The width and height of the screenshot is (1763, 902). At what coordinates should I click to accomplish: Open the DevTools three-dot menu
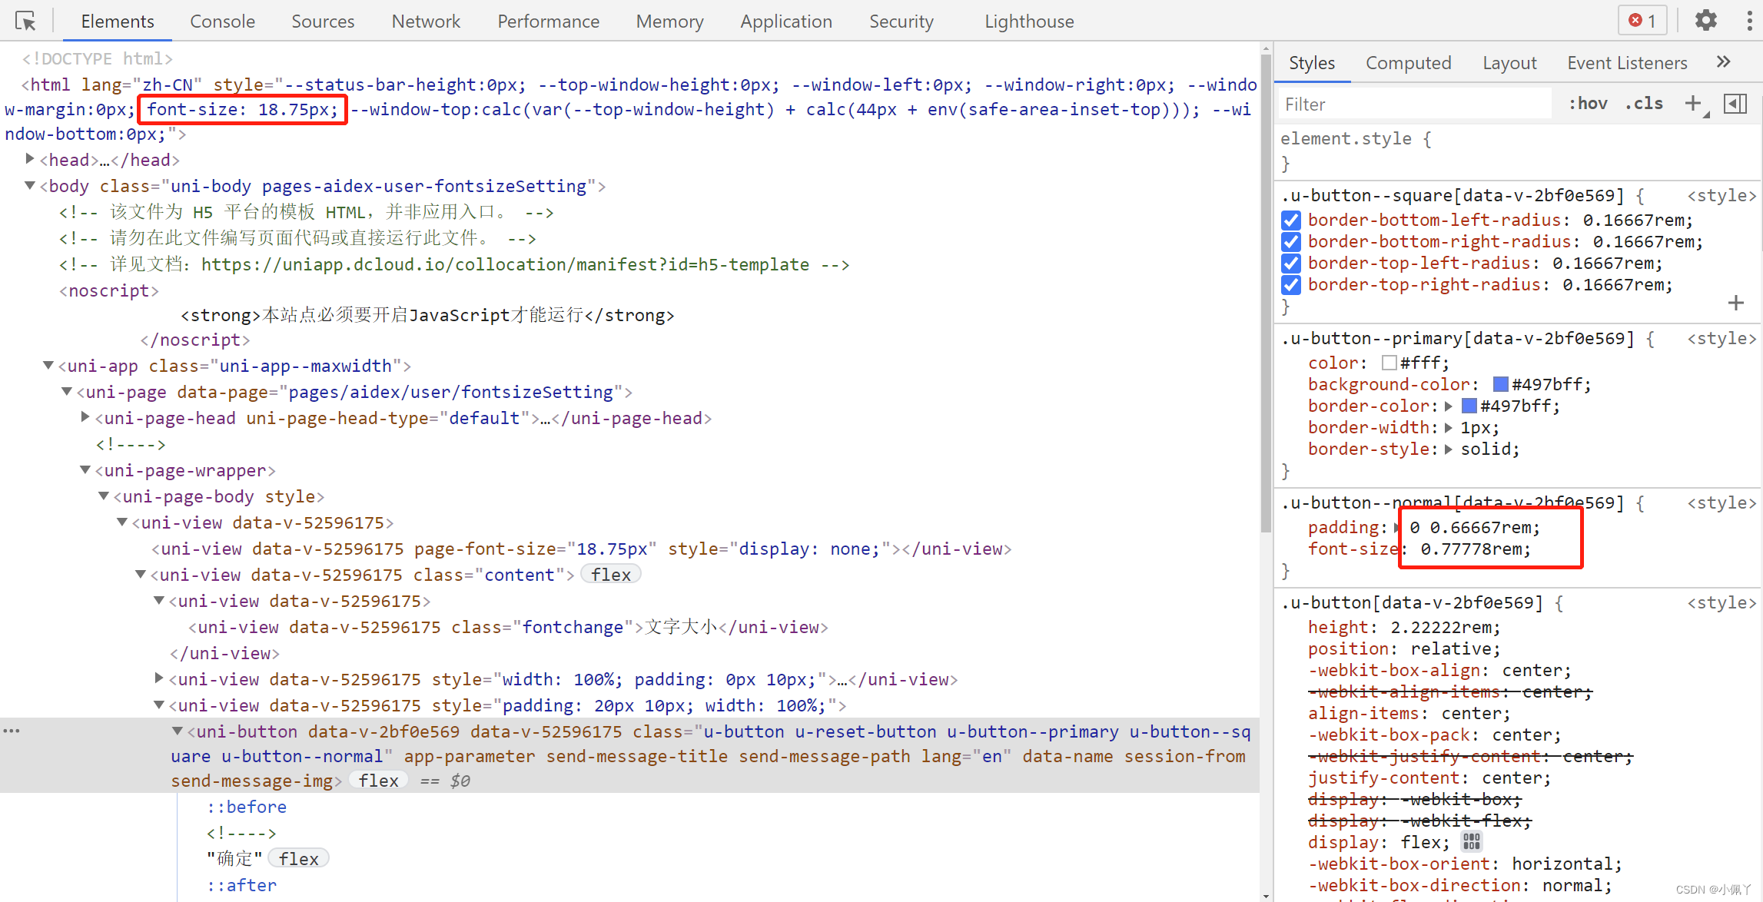pyautogui.click(x=1749, y=21)
